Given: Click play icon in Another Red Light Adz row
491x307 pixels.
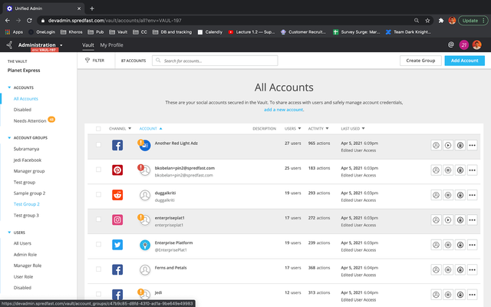Looking at the screenshot, I should pos(448,145).
